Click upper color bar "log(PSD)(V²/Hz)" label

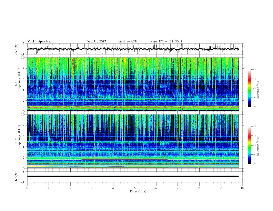(258, 90)
